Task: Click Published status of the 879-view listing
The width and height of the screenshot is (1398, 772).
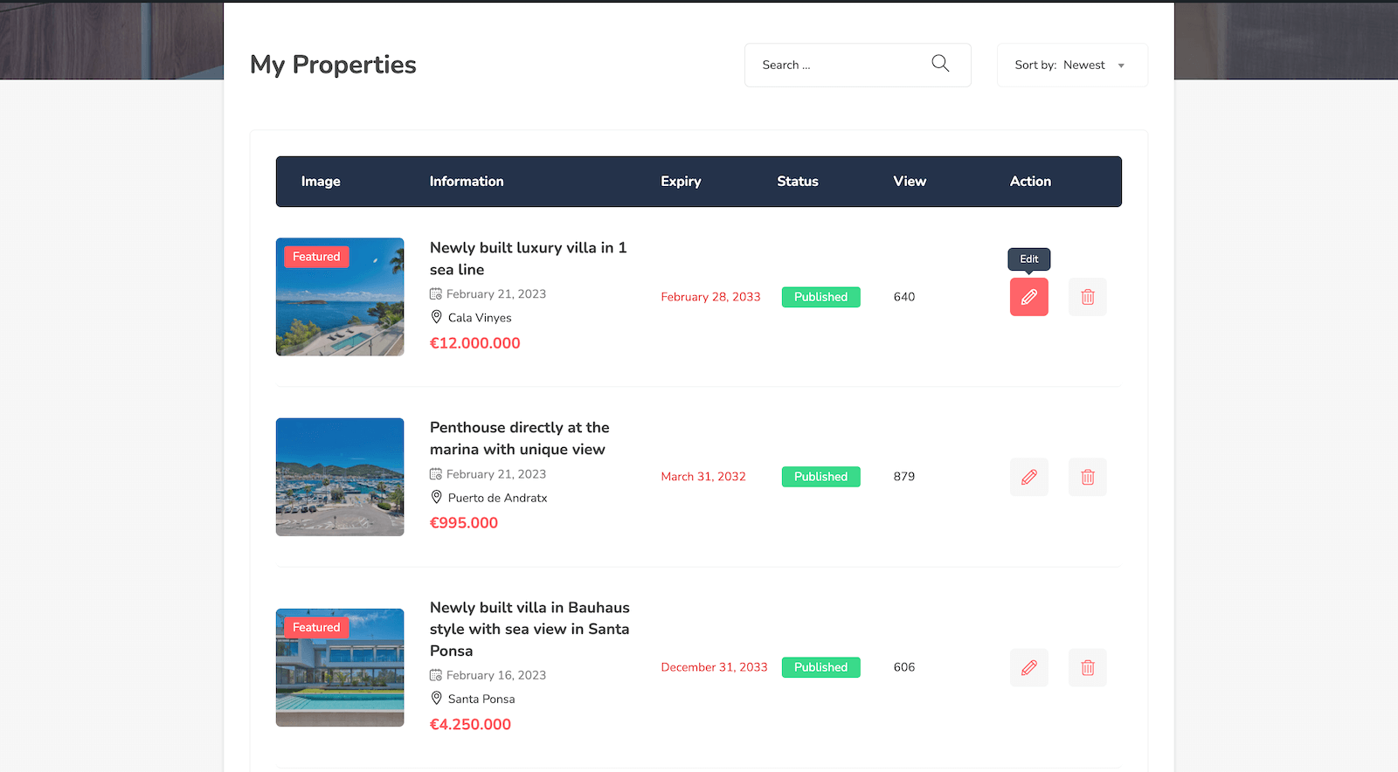Action: tap(820, 477)
